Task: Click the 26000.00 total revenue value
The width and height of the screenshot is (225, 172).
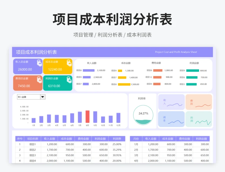Action: 25,70
